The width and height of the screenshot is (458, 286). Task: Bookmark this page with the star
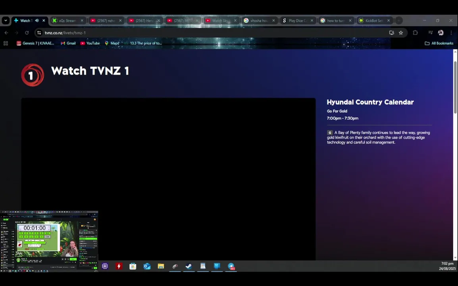[x=401, y=33]
